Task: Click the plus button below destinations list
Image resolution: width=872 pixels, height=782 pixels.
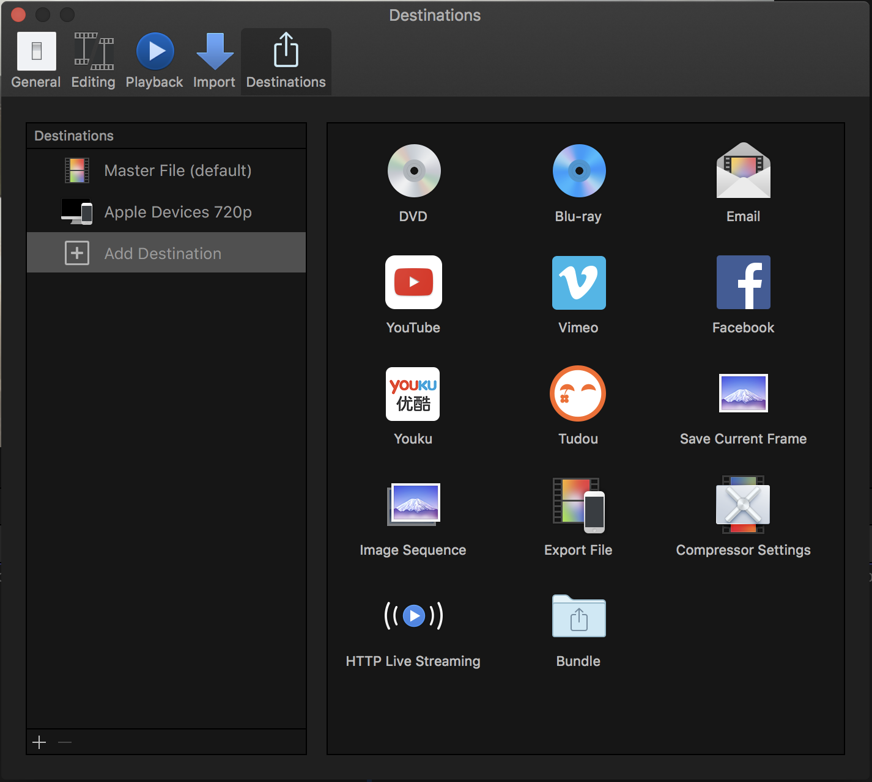Action: [x=39, y=742]
